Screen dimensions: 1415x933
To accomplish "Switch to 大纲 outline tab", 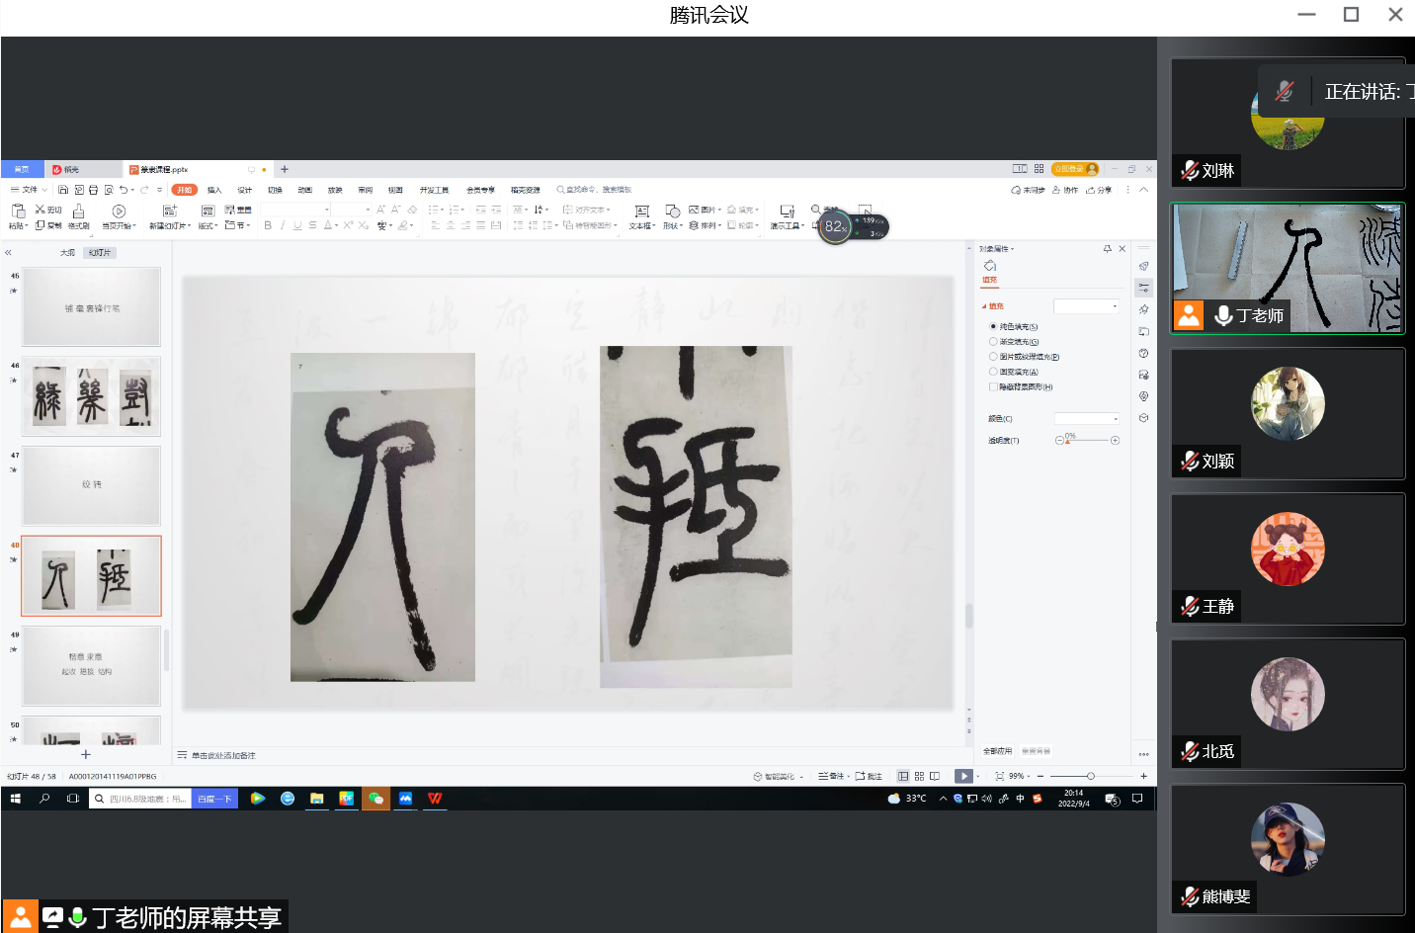I will 67,253.
